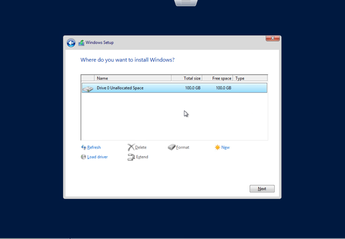Click the 100.0 GB total size value

point(193,88)
